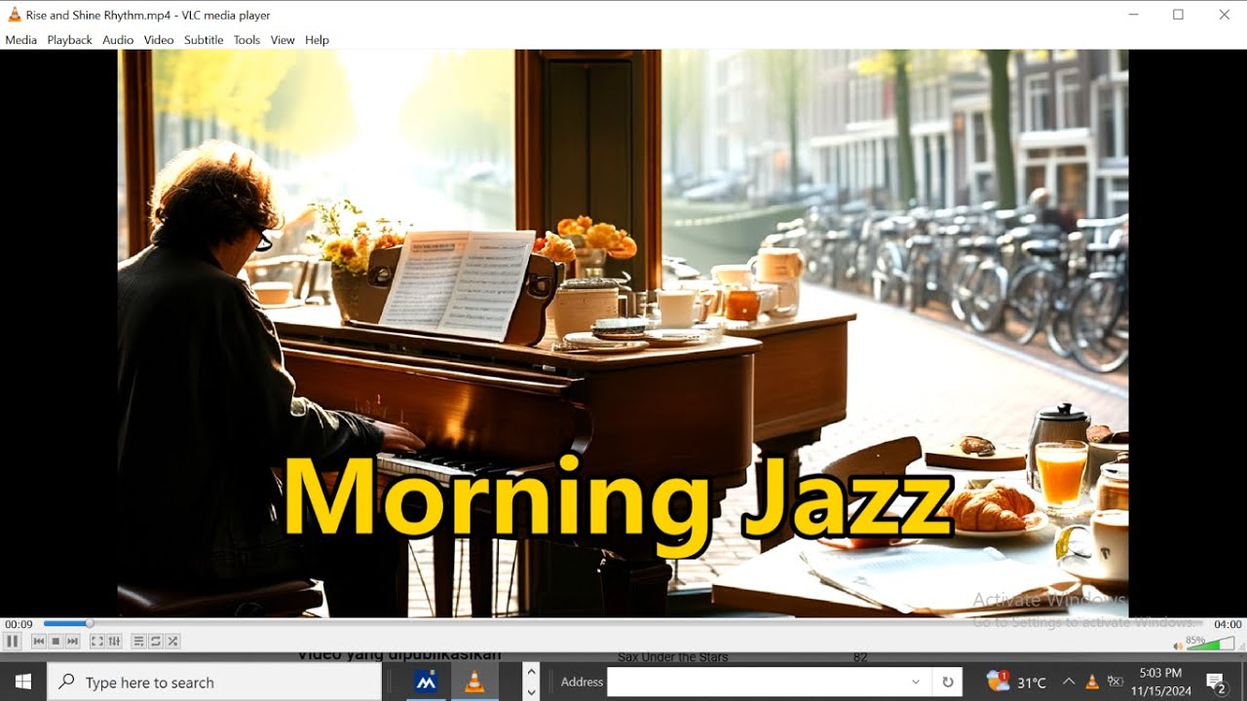The width and height of the screenshot is (1247, 701).
Task: Mute audio via speaker icon
Action: 1178,646
